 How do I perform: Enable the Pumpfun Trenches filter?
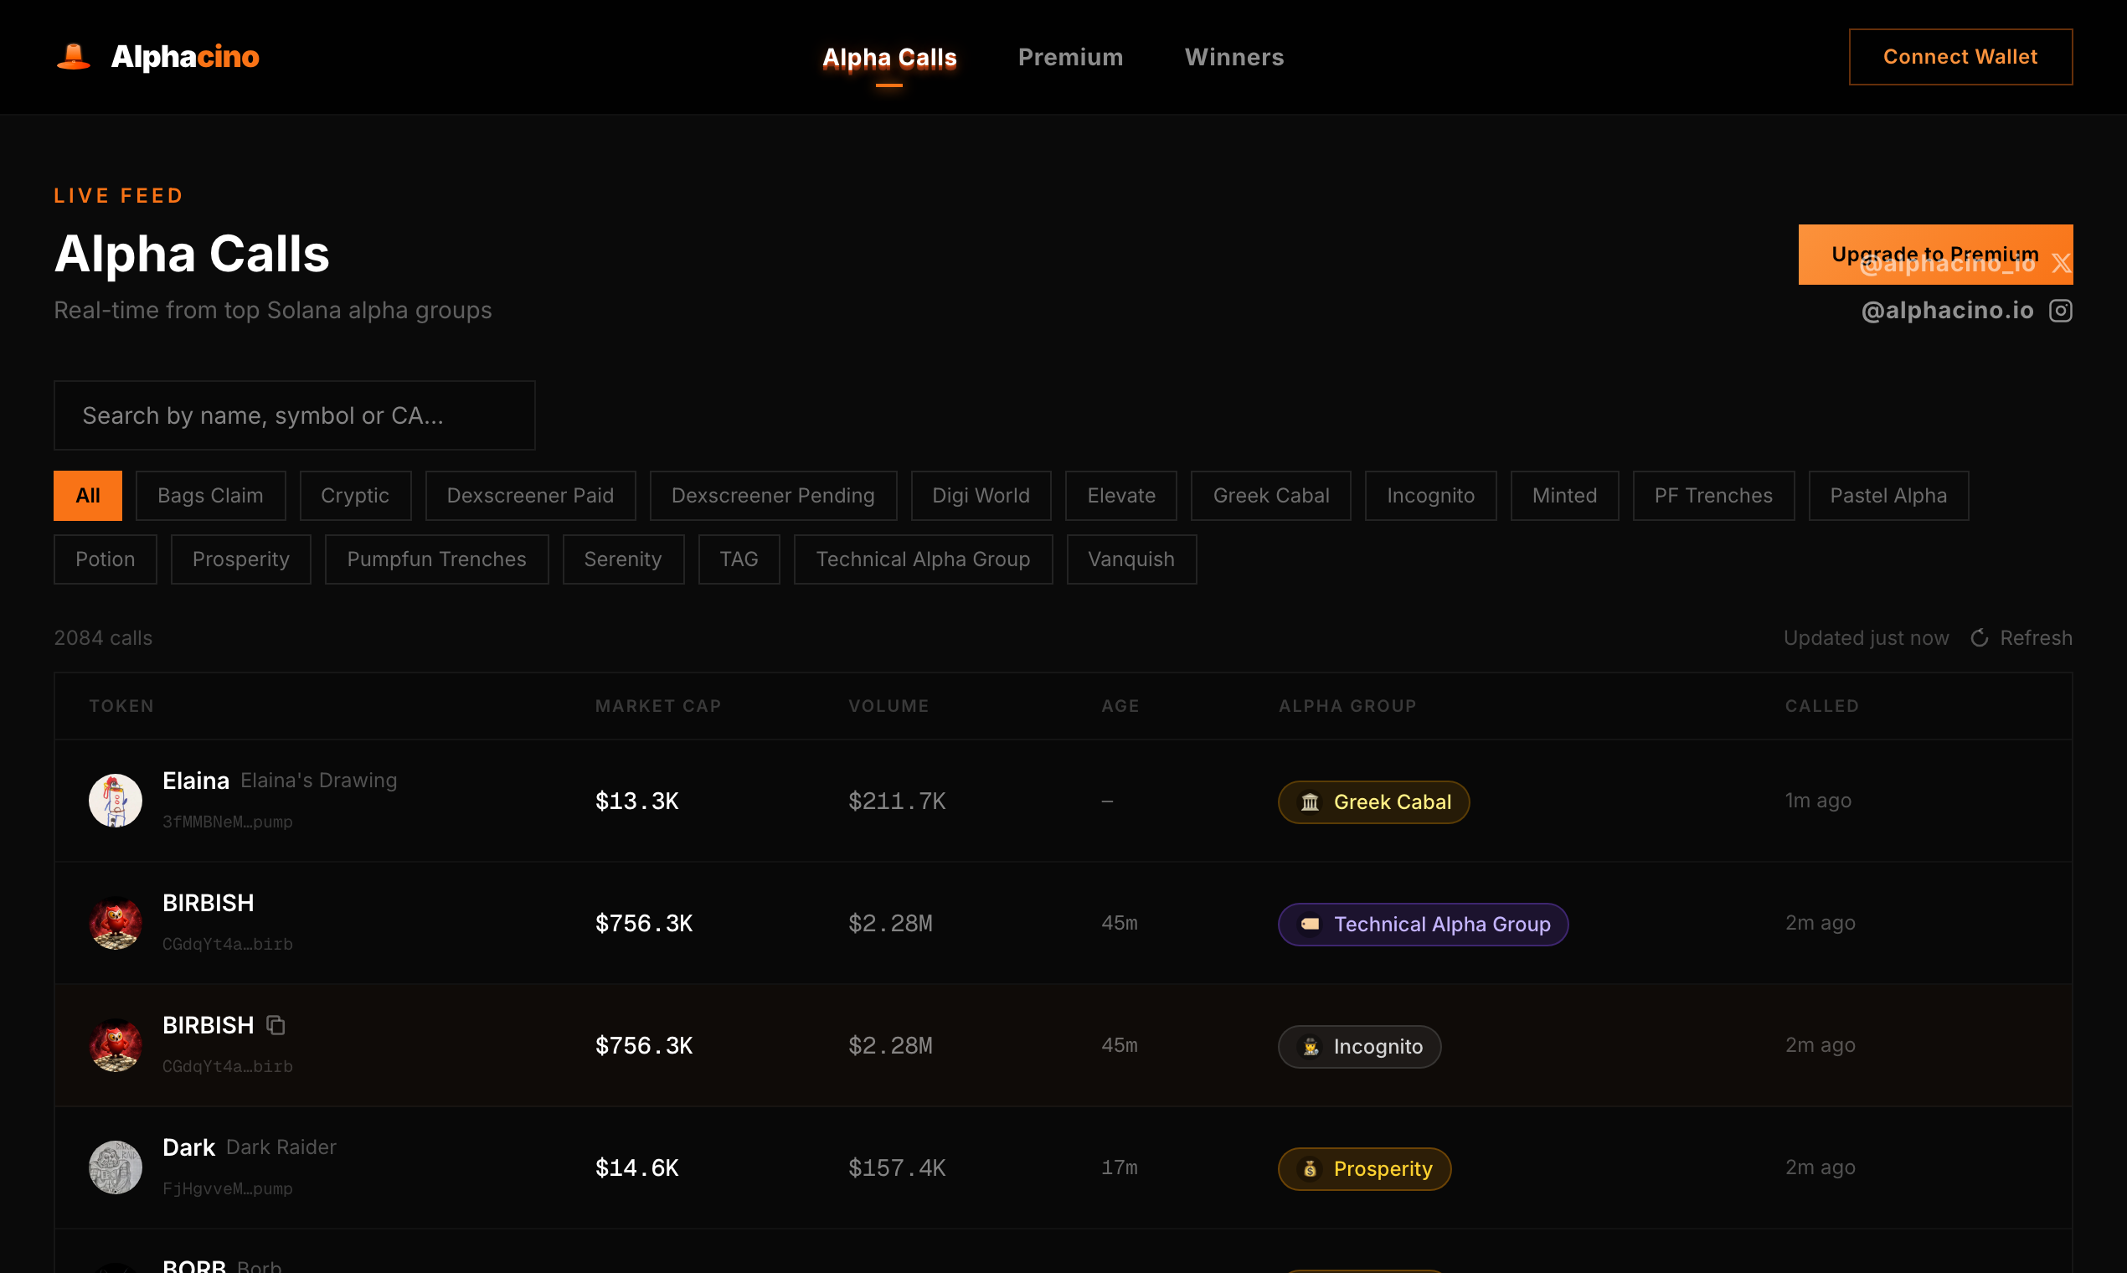pos(435,559)
